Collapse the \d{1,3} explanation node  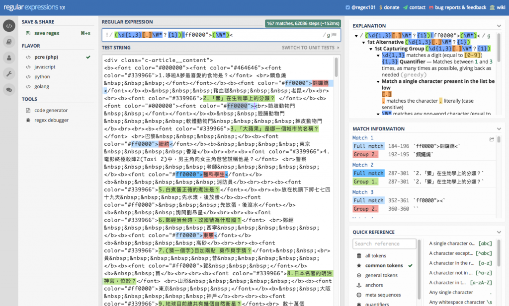pos(378,56)
